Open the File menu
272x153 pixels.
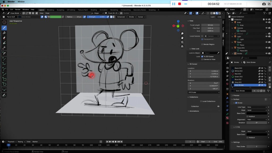pyautogui.click(x=7, y=10)
